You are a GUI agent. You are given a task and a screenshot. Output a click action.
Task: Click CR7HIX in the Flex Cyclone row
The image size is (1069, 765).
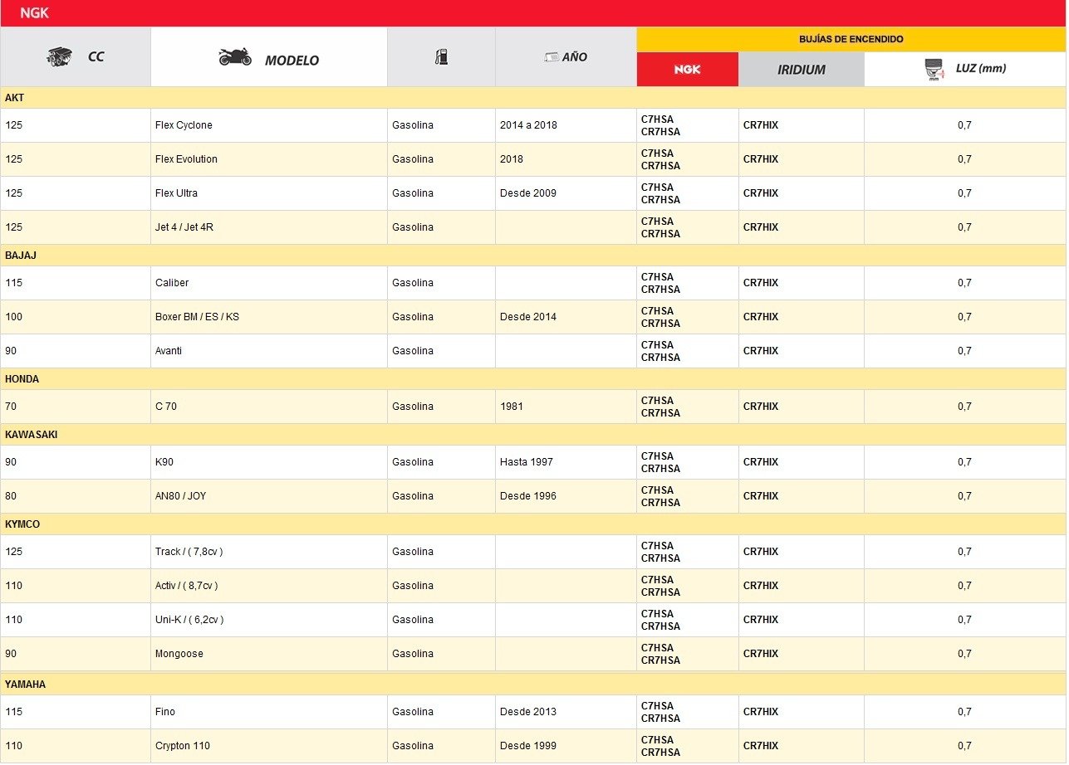coord(761,125)
